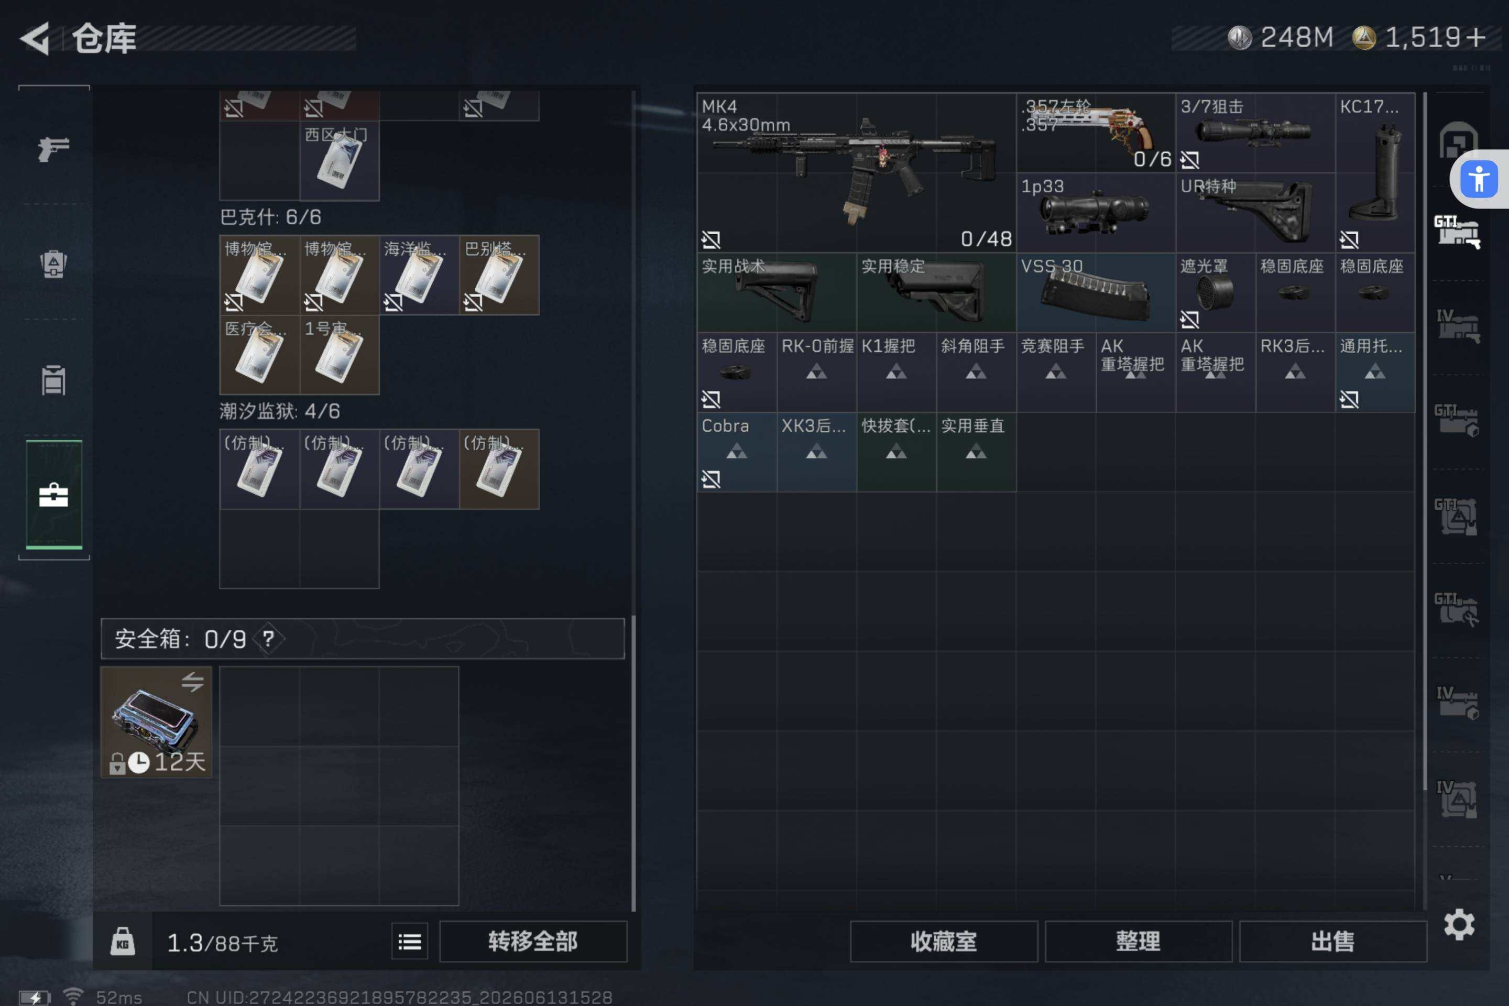
Task: Click the left panel vertical scrollbar
Action: click(634, 763)
